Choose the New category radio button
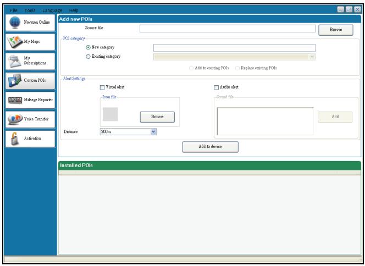 tap(87, 48)
